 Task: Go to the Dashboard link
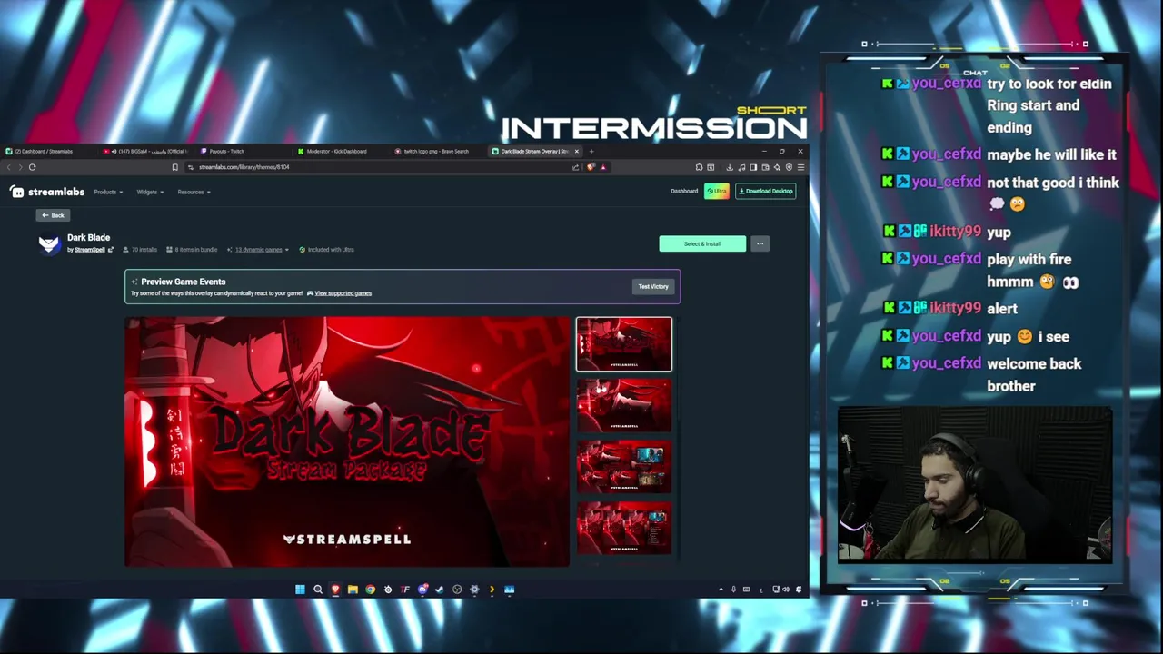[684, 192]
